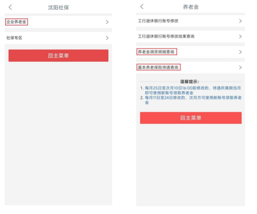This screenshot has width=257, height=214.
Task: Open 工行退休银行账号修改
Action: tap(191, 21)
